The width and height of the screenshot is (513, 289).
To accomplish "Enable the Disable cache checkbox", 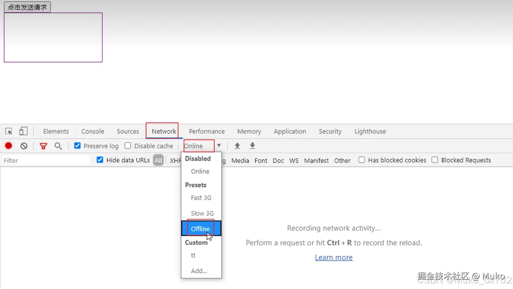I will (x=128, y=146).
